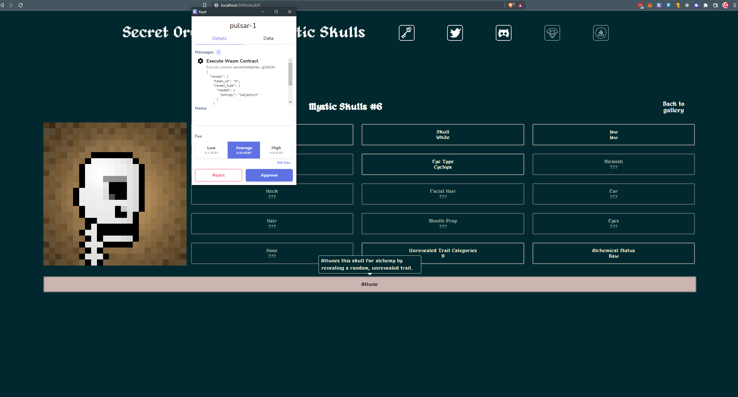Open the Discord icon link
This screenshot has width=738, height=397.
[x=503, y=33]
